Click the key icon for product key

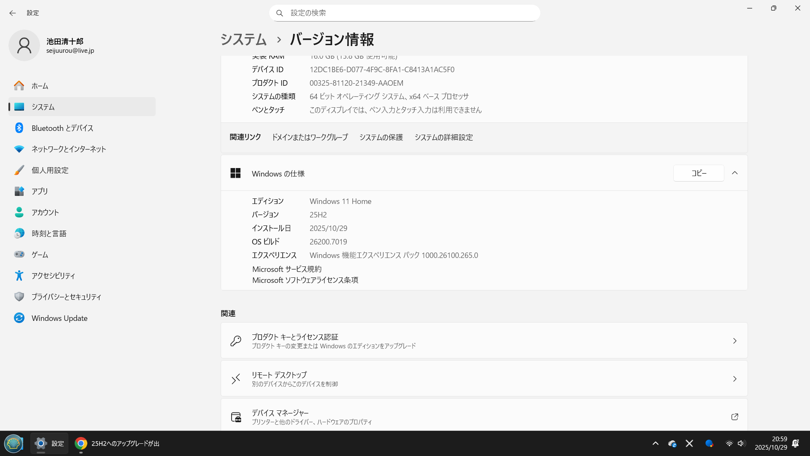[x=236, y=341]
